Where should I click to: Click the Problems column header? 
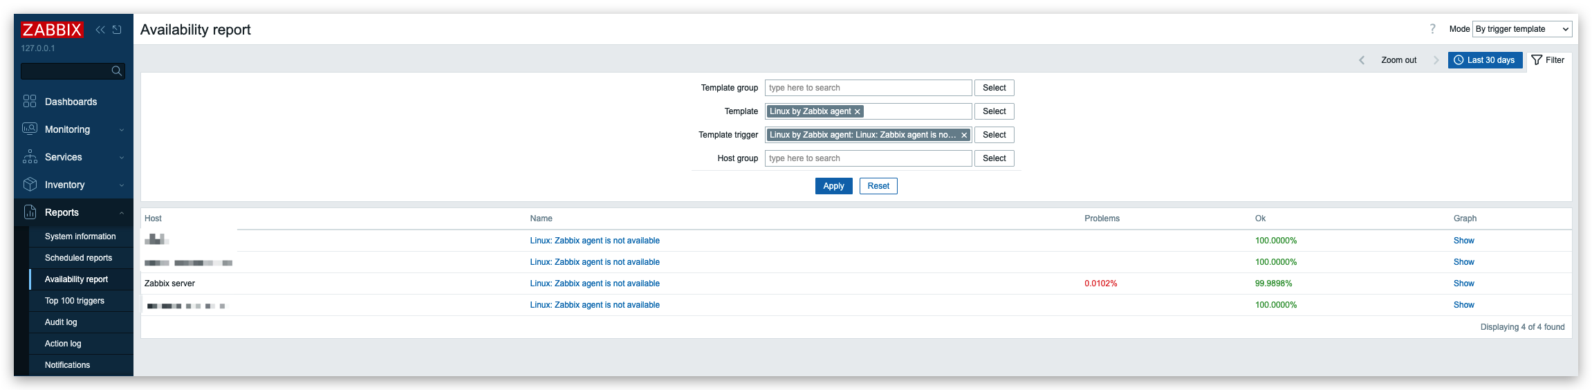[x=1102, y=219]
